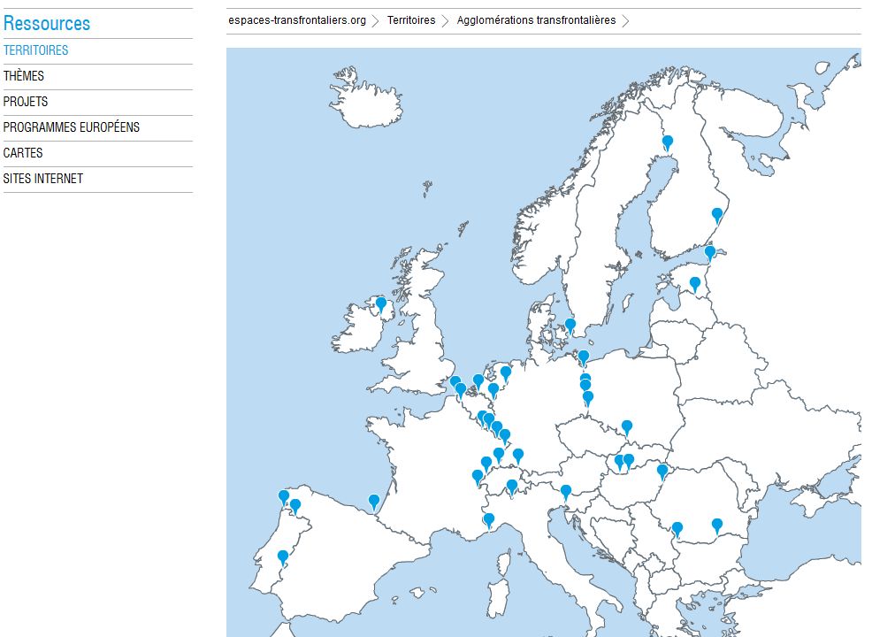Image resolution: width=872 pixels, height=637 pixels.
Task: Select the marker on the Spanish-French Atlantic coast
Action: coord(374,502)
